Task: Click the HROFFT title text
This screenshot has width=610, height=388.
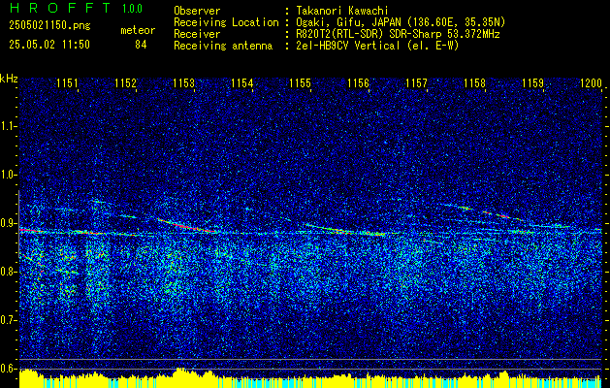Action: point(60,8)
